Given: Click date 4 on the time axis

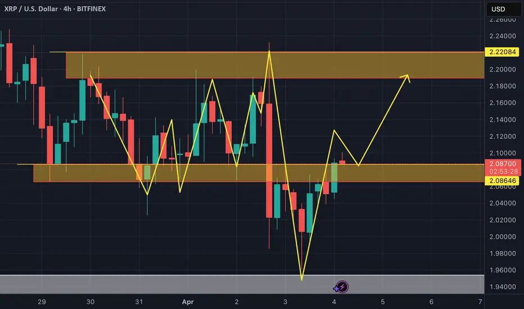Looking at the screenshot, I should tap(334, 302).
